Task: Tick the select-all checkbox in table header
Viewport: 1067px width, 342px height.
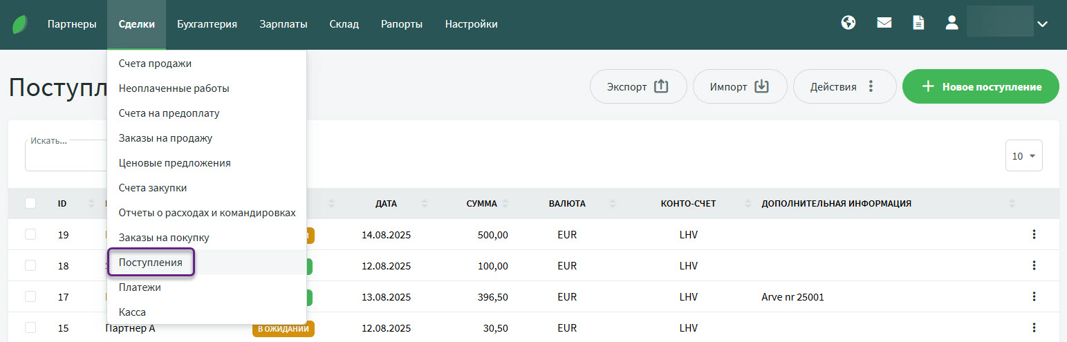Action: point(30,203)
